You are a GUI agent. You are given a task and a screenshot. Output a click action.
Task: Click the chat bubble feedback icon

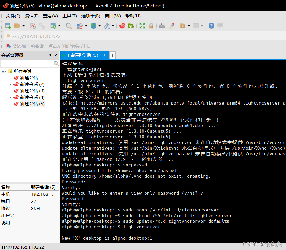(220, 26)
